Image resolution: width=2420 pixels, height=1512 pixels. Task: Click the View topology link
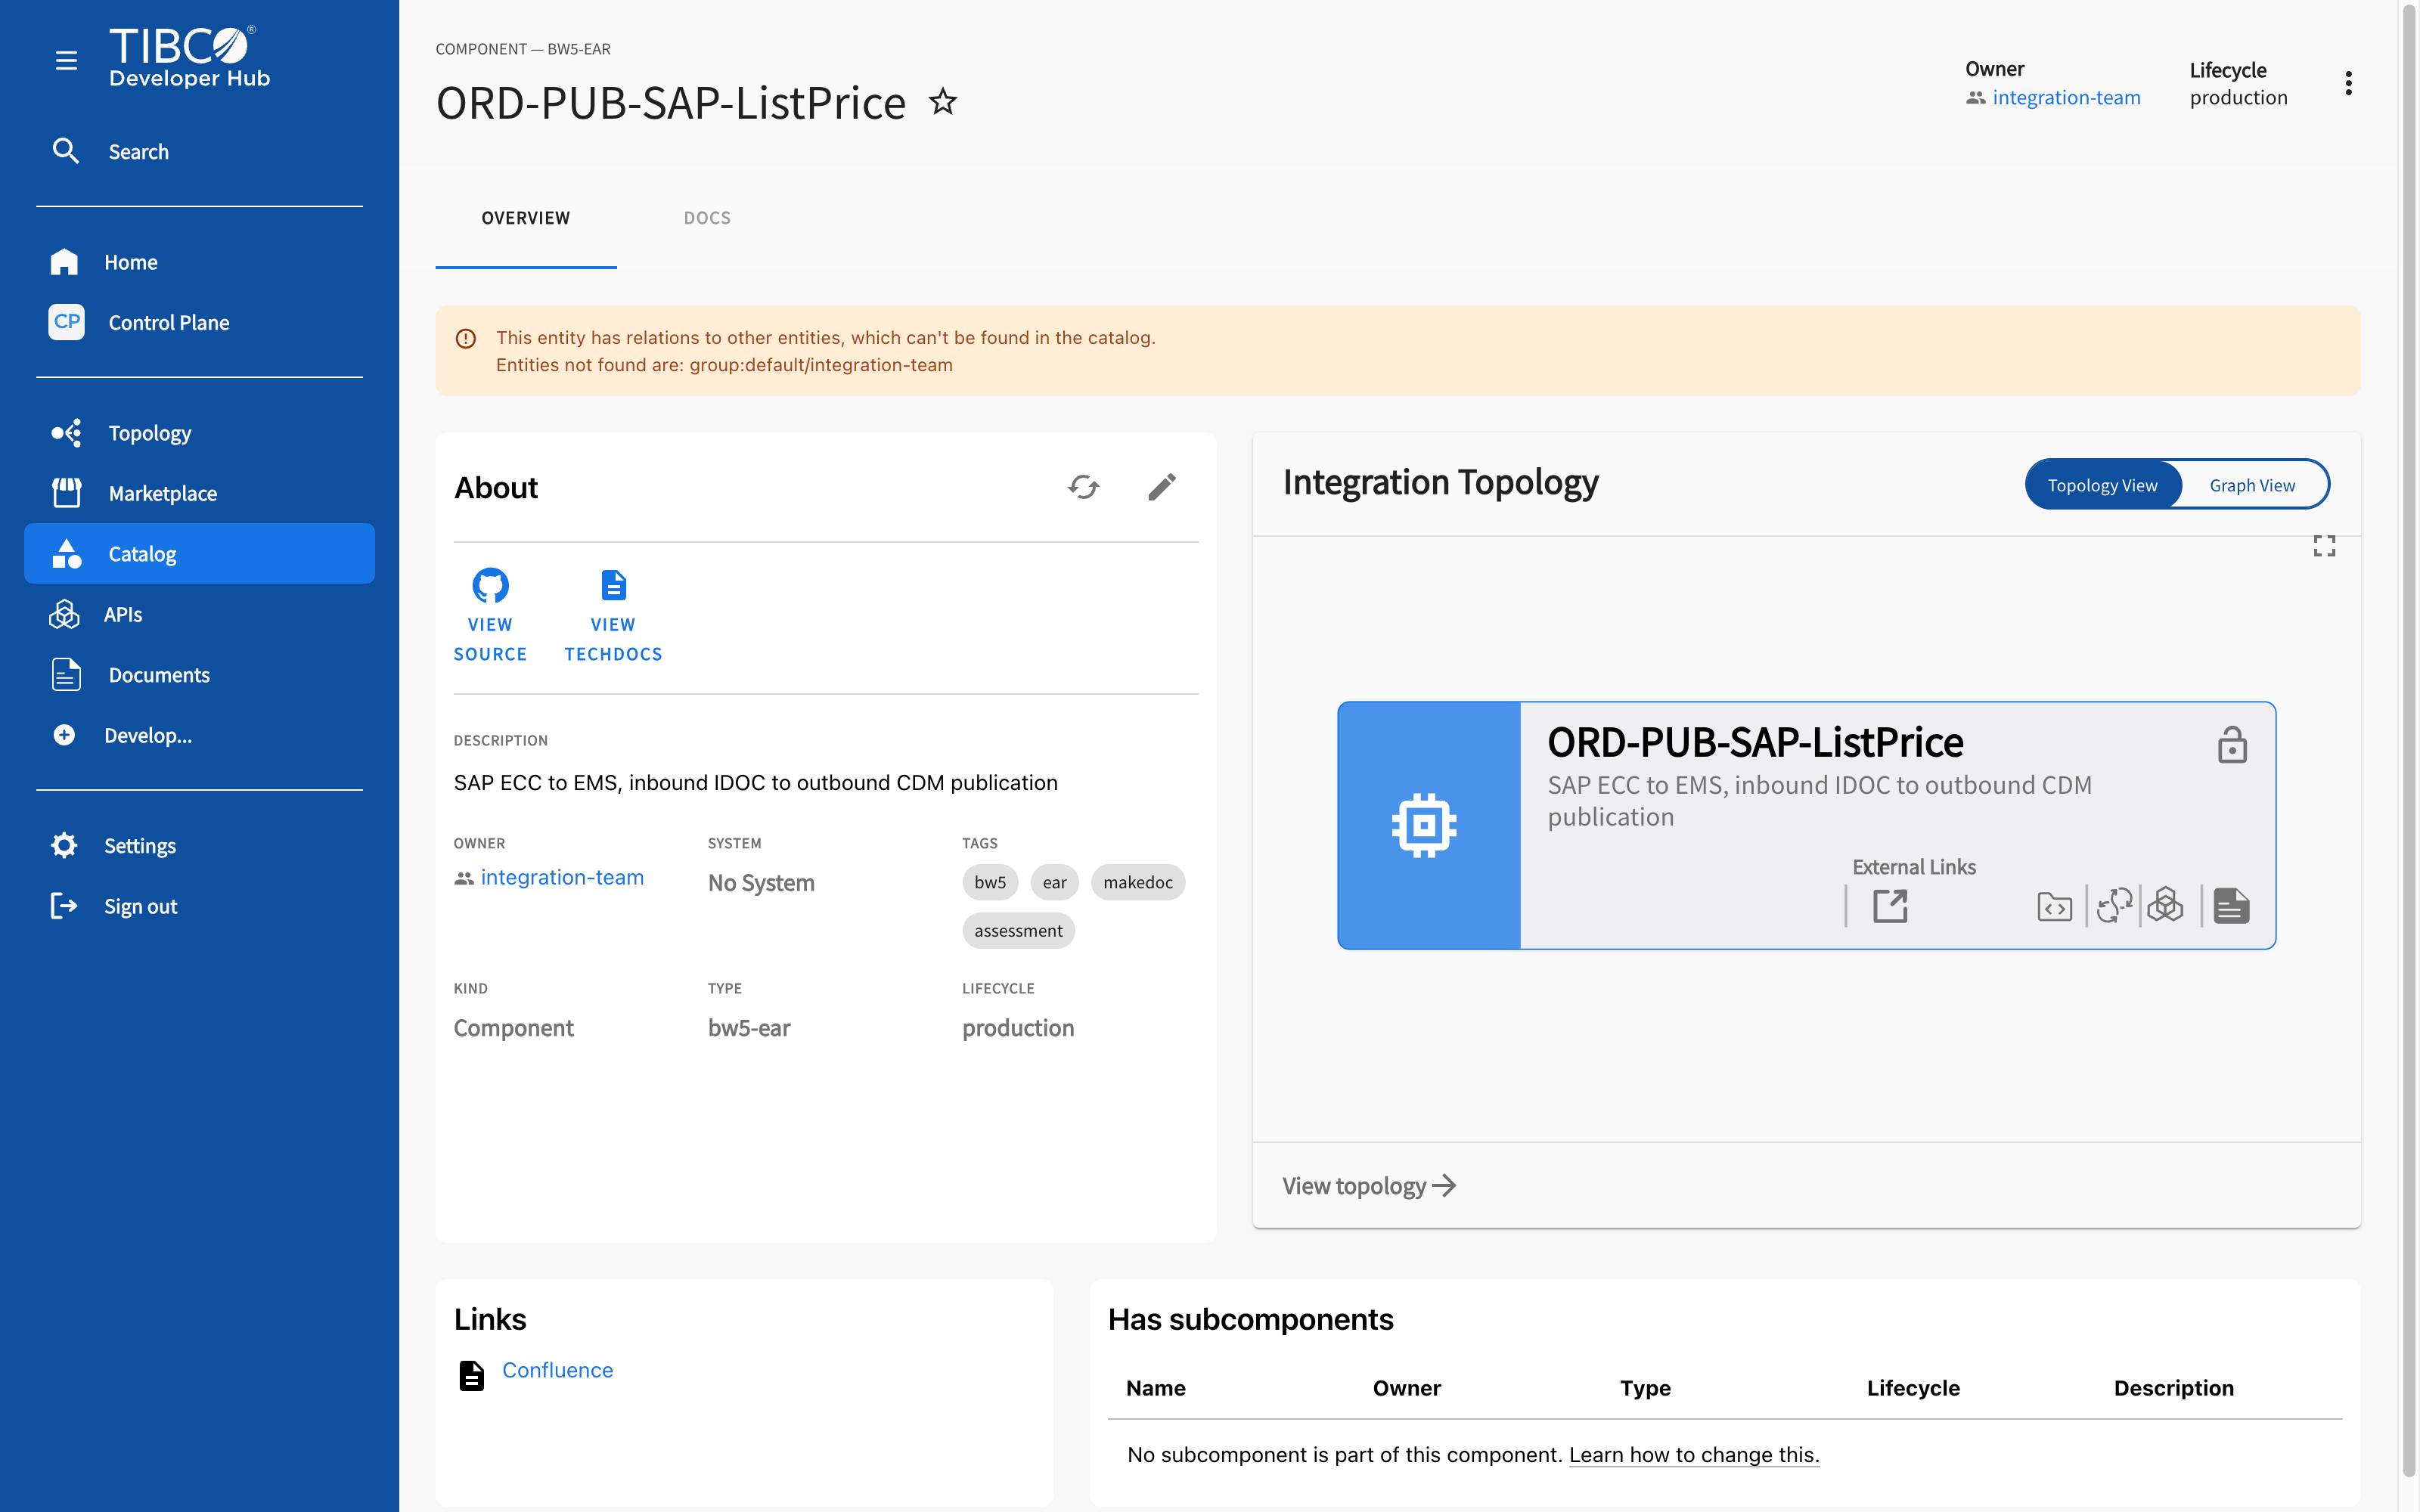pyautogui.click(x=1369, y=1186)
